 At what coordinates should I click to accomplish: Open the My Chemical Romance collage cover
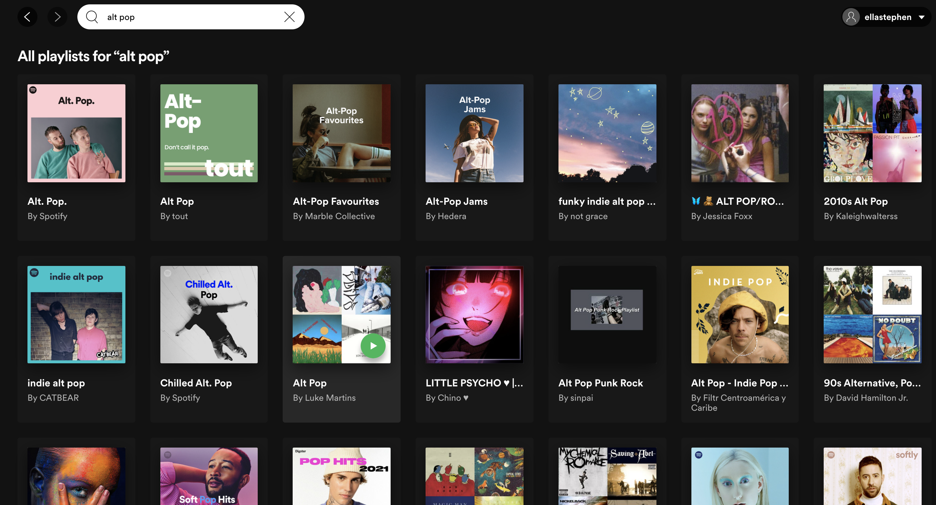607,476
